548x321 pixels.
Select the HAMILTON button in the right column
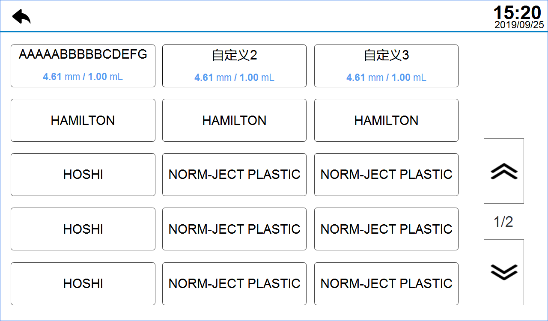pos(386,120)
